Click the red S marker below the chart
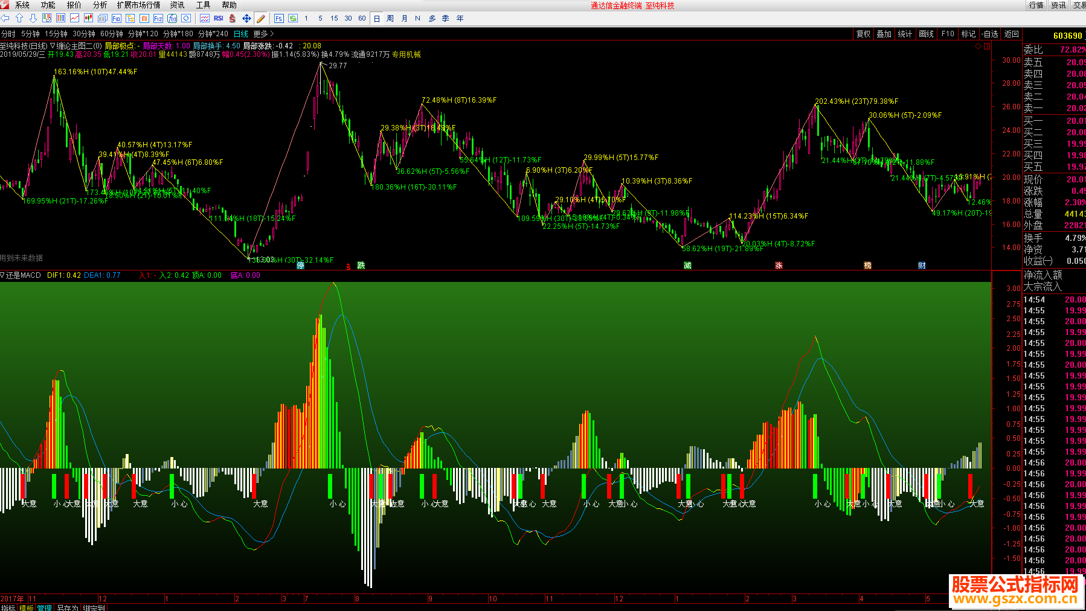This screenshot has height=611, width=1086. (348, 266)
